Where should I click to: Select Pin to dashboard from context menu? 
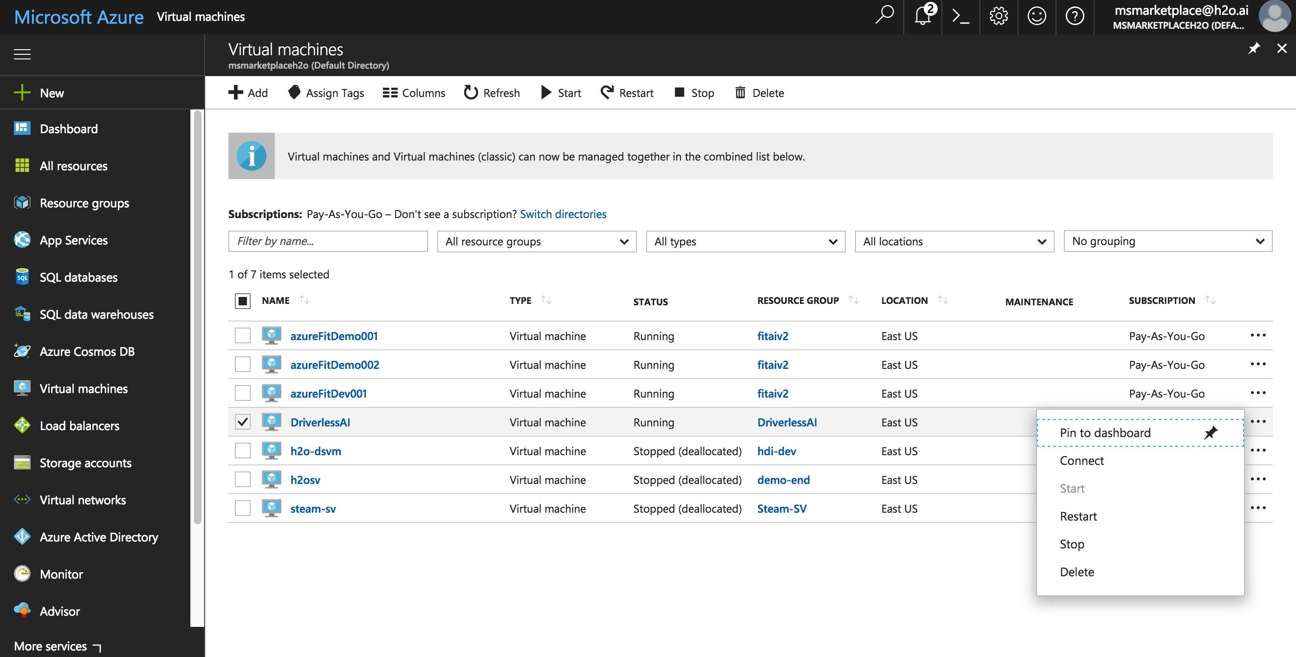1105,432
